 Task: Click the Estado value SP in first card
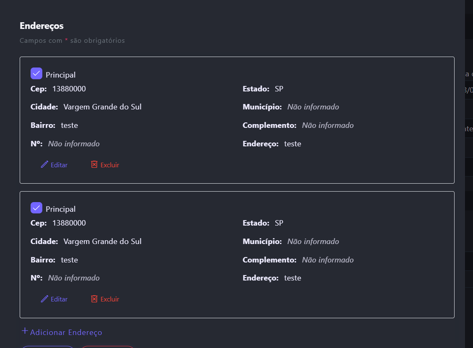pyautogui.click(x=279, y=89)
